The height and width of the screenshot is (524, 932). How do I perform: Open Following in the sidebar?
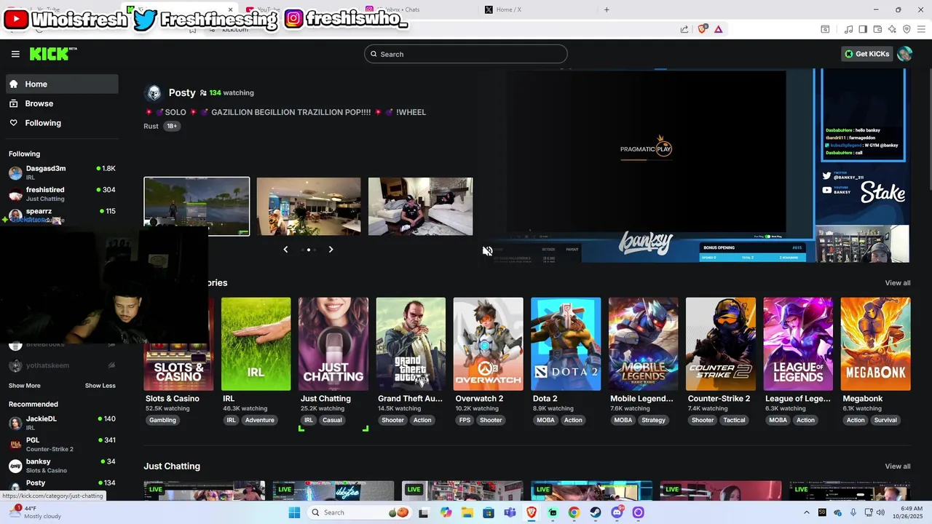click(63, 123)
